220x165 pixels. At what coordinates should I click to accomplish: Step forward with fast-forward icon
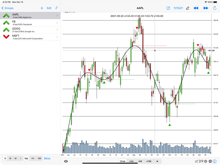(x=206, y=8)
